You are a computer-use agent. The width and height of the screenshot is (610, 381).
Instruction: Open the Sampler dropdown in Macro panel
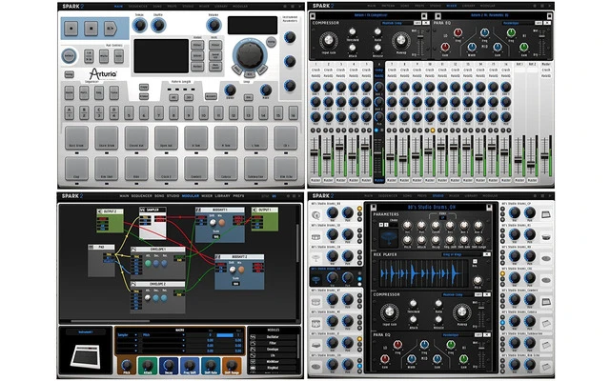(x=127, y=334)
